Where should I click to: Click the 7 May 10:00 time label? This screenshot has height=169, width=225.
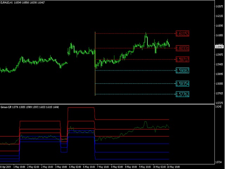coord(103,167)
